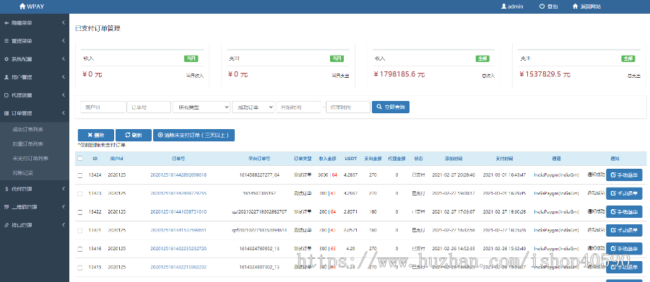Click the edit icon in row 13422's refund button
This screenshot has width=650, height=282.
point(613,212)
